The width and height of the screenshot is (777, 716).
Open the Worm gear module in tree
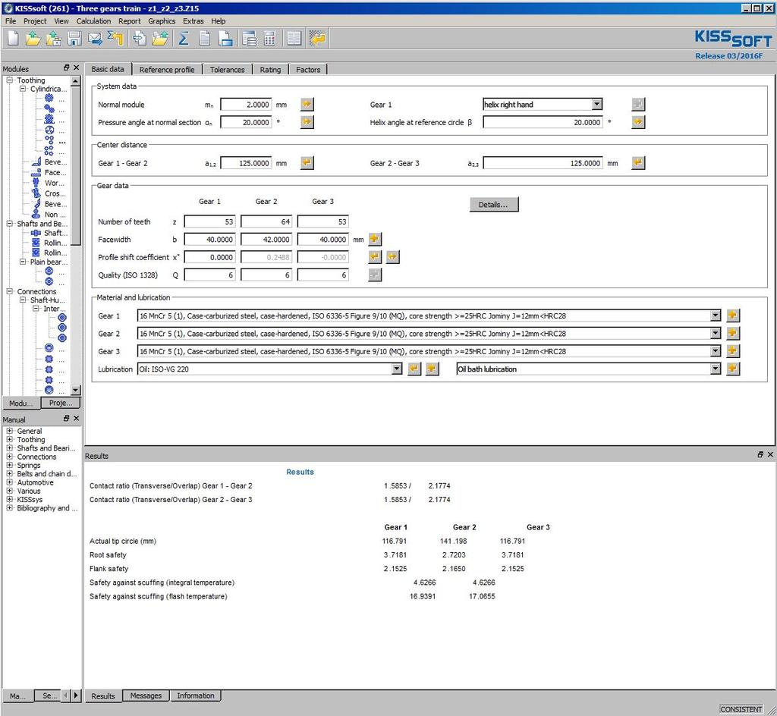point(36,183)
